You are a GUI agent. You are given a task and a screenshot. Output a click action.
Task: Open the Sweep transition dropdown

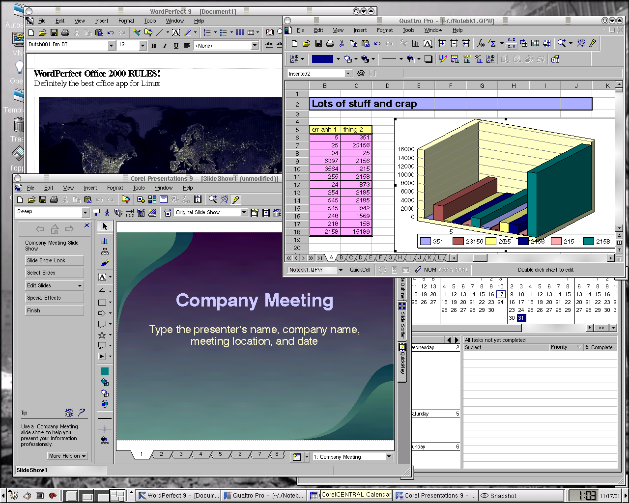click(x=85, y=212)
